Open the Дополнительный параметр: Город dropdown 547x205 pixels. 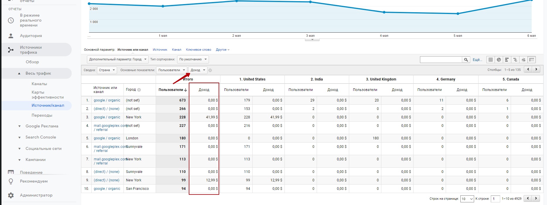118,59
